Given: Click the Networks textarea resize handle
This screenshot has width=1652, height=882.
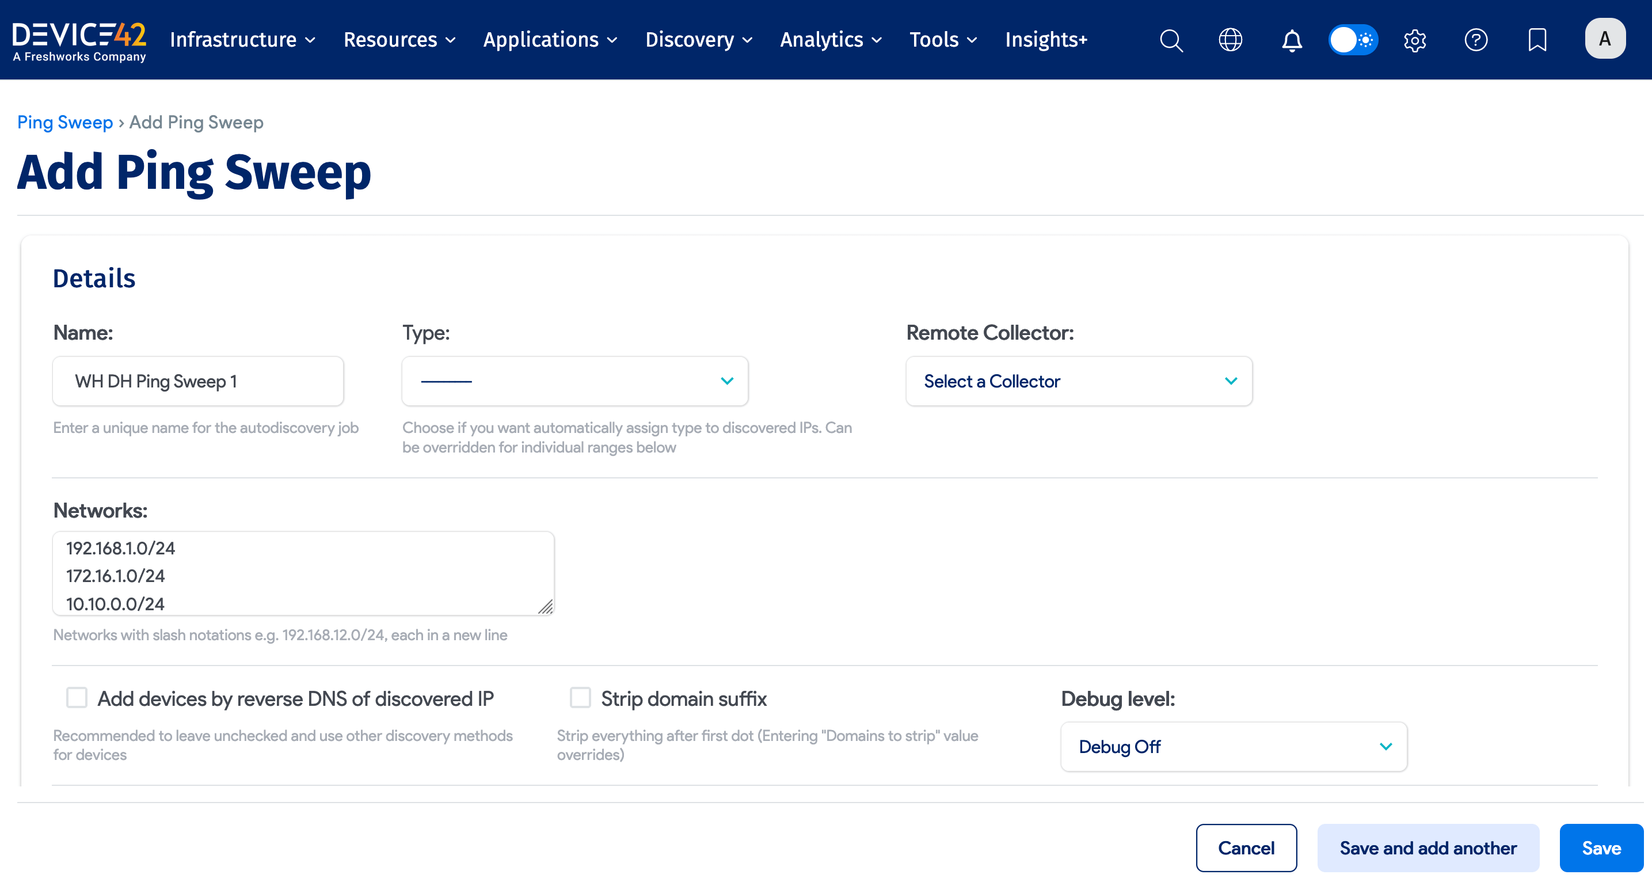Looking at the screenshot, I should click(x=546, y=607).
